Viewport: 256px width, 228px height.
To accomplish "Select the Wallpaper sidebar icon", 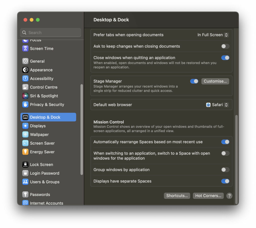I will click(x=25, y=135).
